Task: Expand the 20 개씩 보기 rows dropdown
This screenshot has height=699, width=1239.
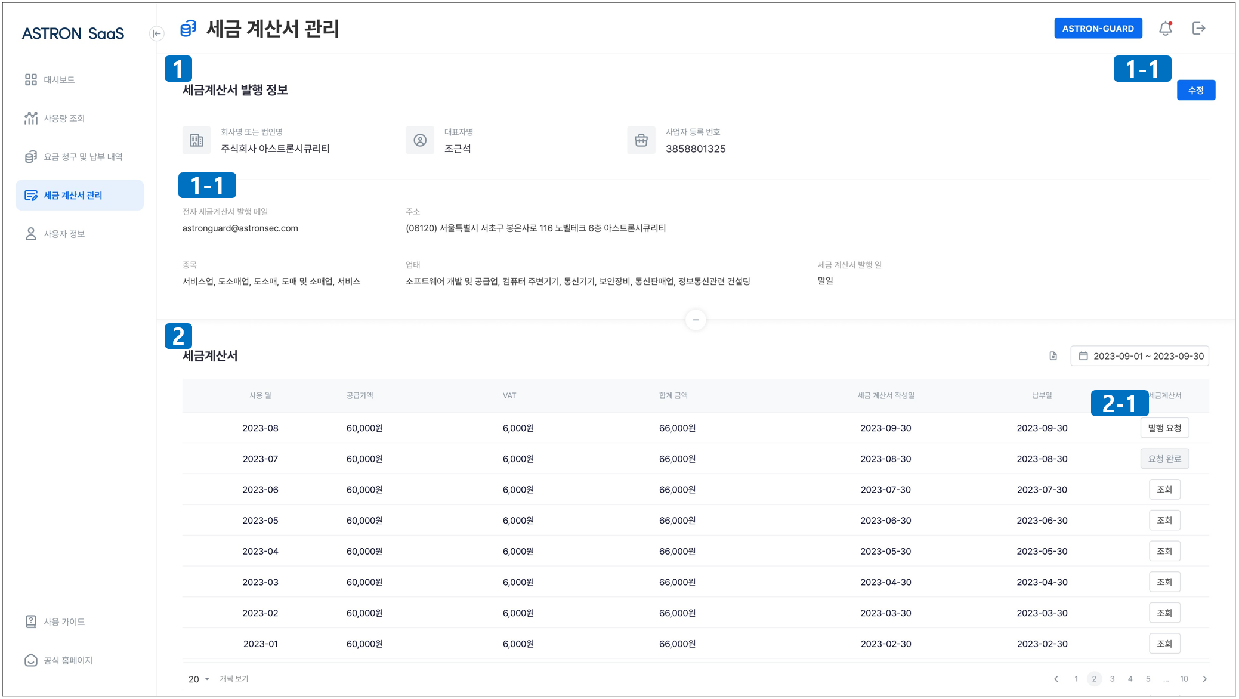Action: [x=199, y=679]
